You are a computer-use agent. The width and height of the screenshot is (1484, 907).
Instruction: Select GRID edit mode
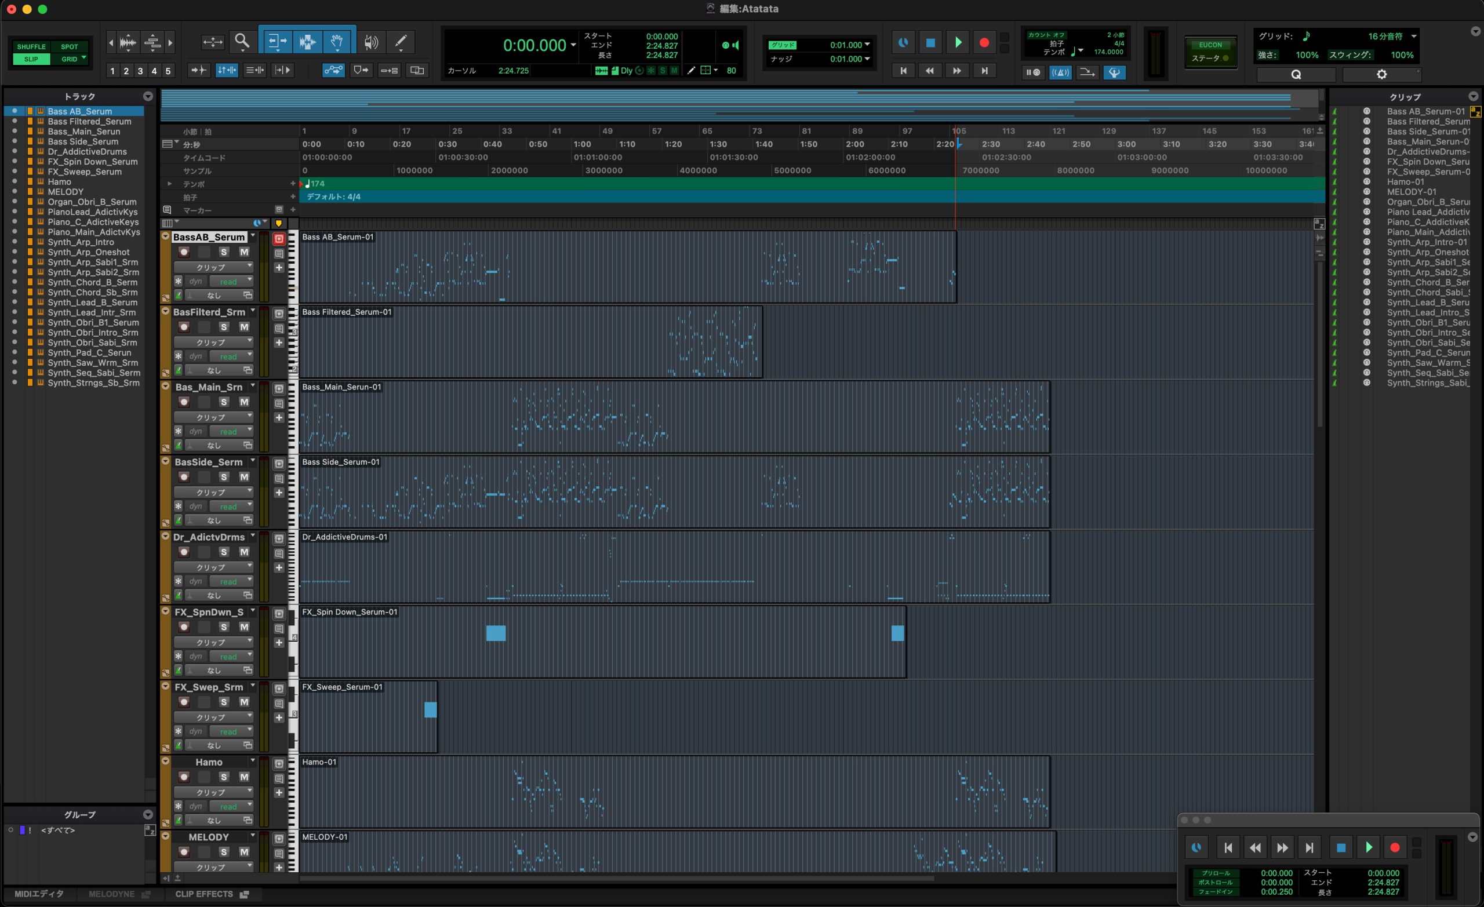pos(69,59)
